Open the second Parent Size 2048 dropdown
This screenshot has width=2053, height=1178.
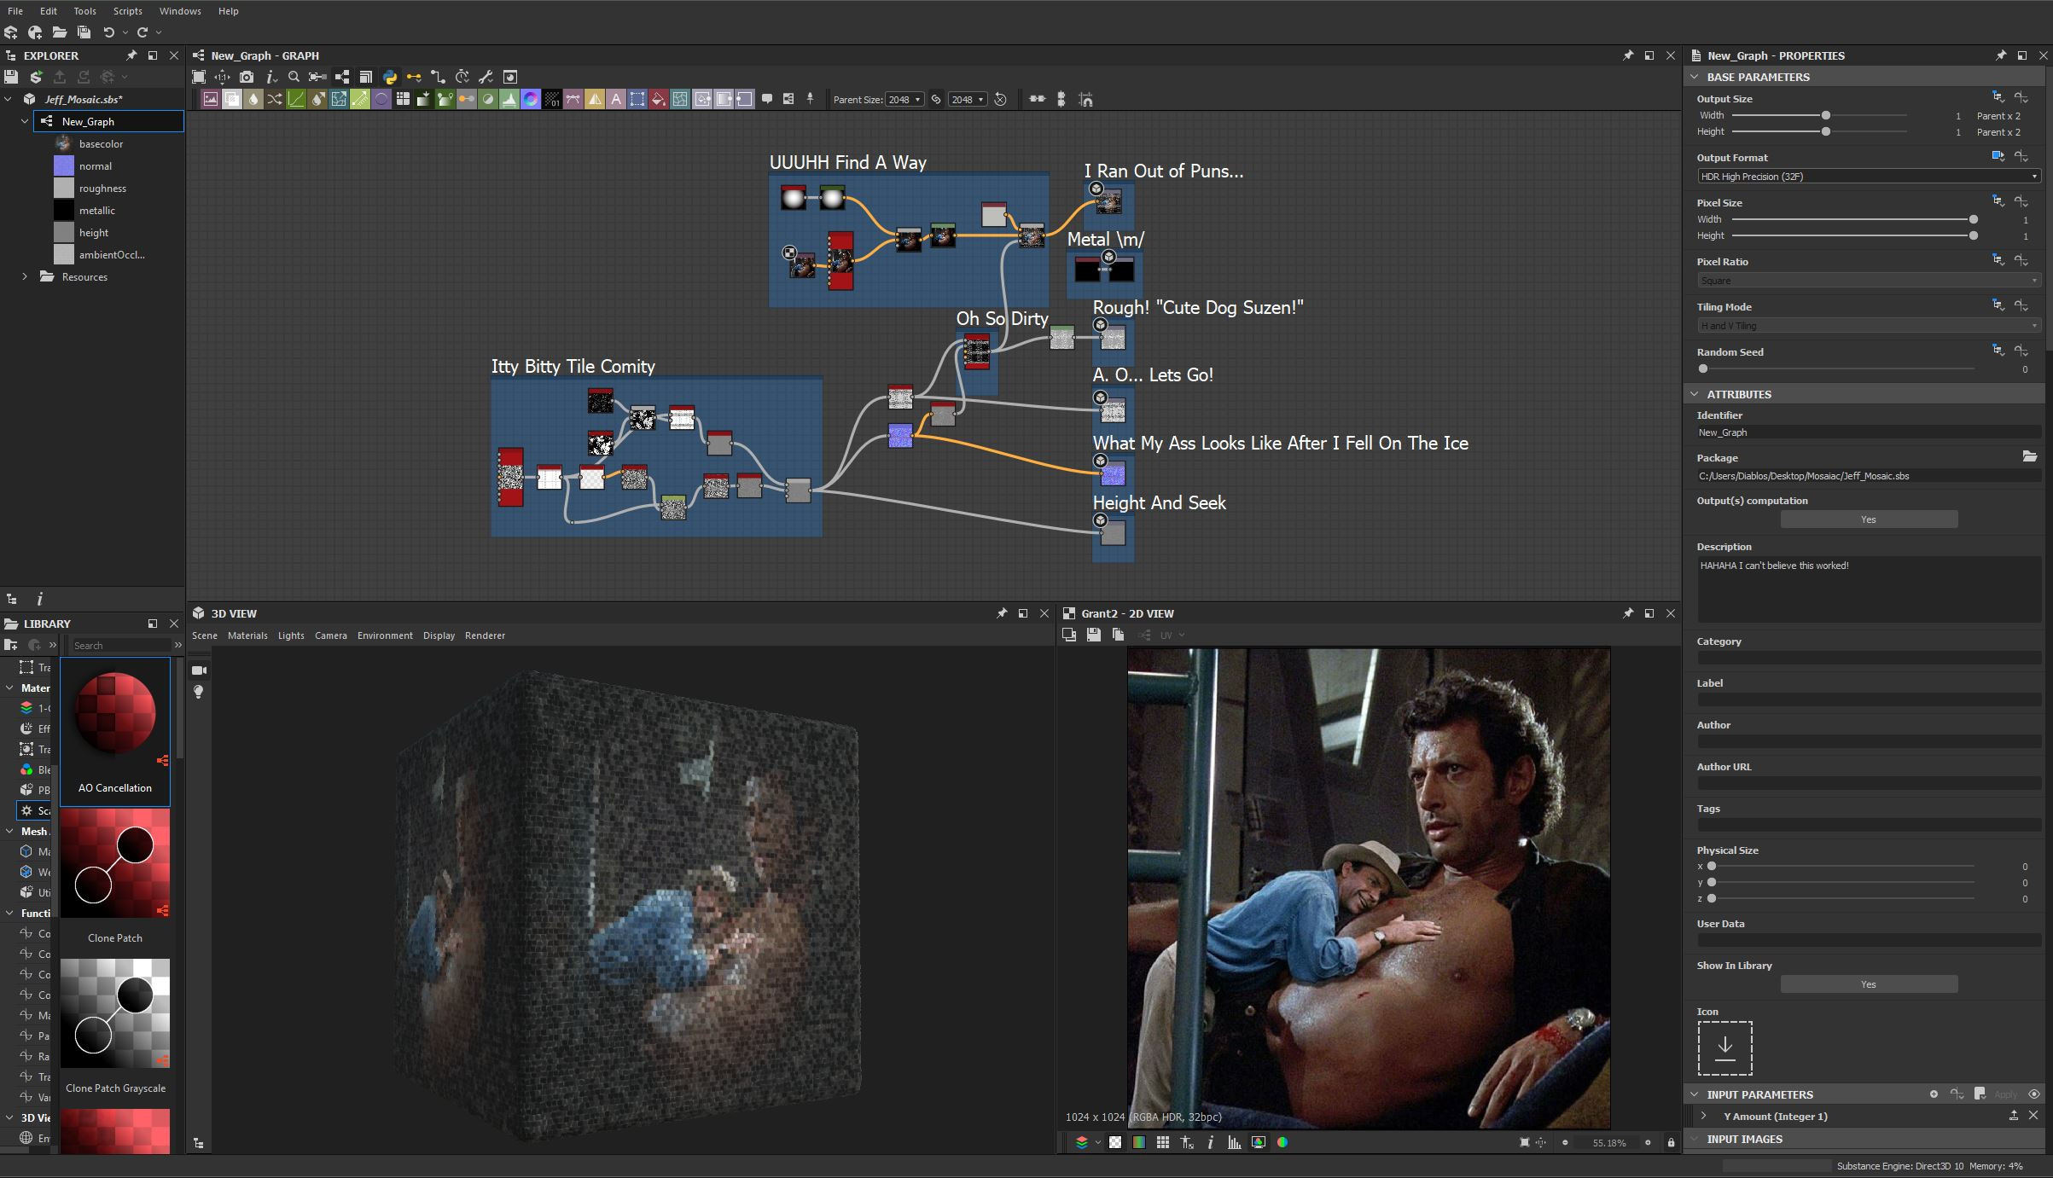pyautogui.click(x=968, y=100)
